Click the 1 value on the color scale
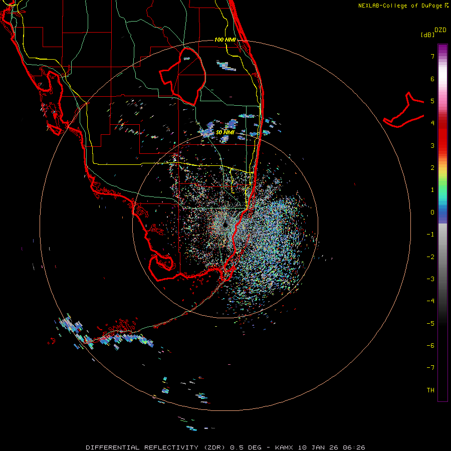 click(x=432, y=190)
